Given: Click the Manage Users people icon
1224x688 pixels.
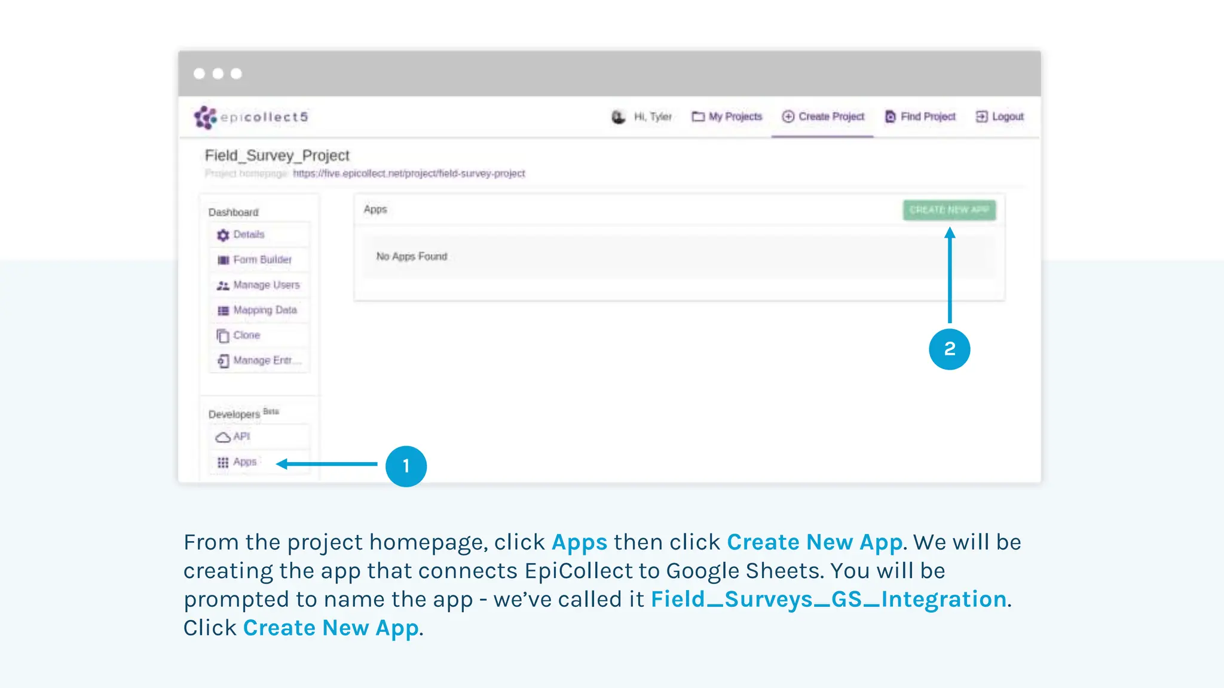Looking at the screenshot, I should point(223,285).
